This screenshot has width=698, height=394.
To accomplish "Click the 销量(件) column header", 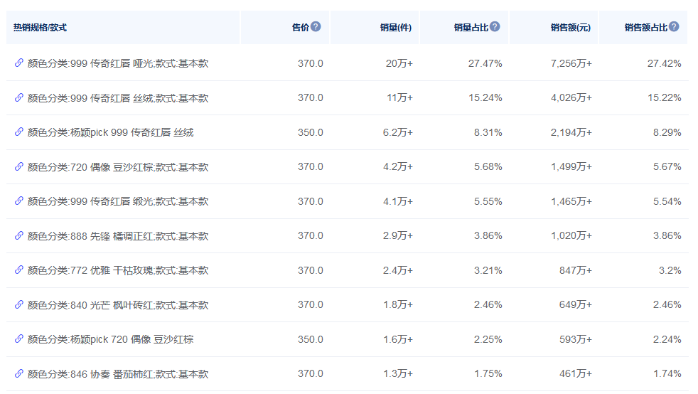I will coord(396,28).
